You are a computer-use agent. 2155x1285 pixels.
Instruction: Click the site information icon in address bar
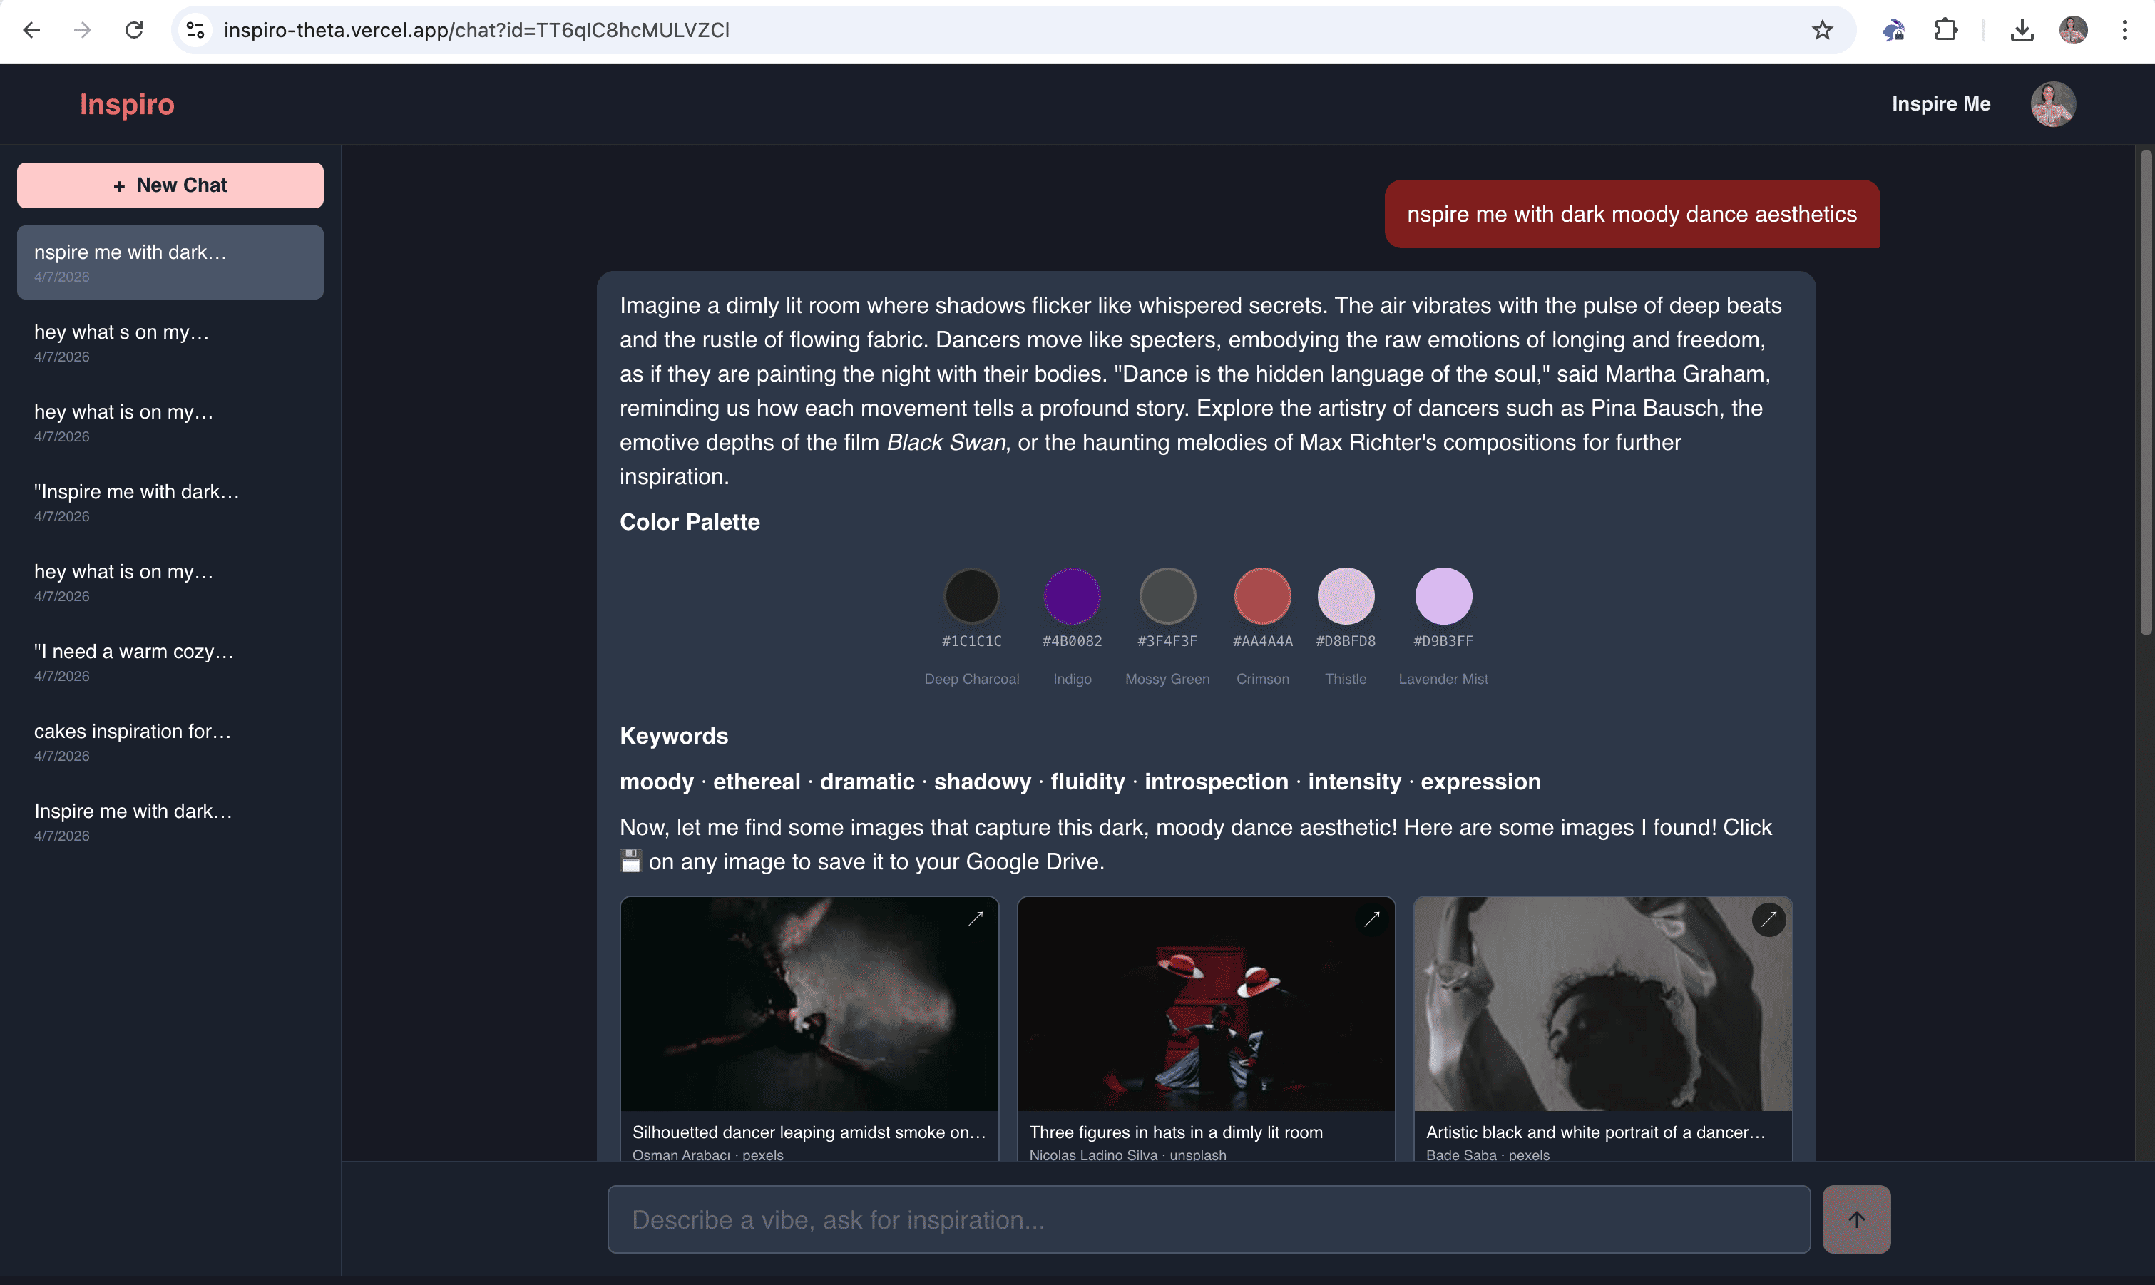(x=195, y=30)
